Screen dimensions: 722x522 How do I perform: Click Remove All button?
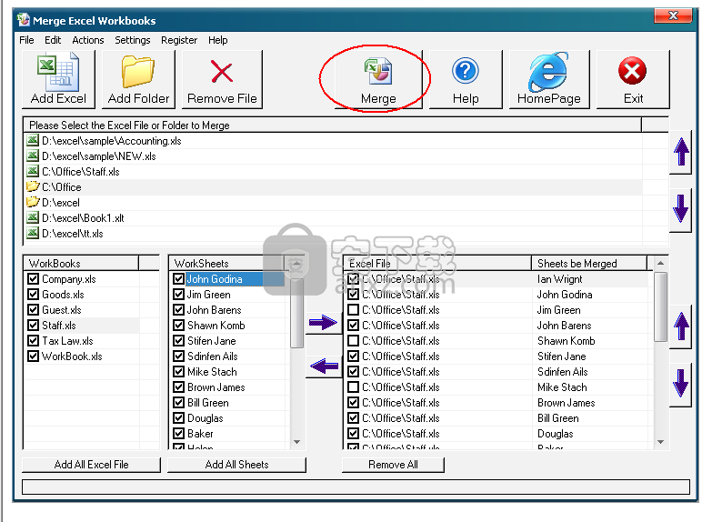pos(393,465)
